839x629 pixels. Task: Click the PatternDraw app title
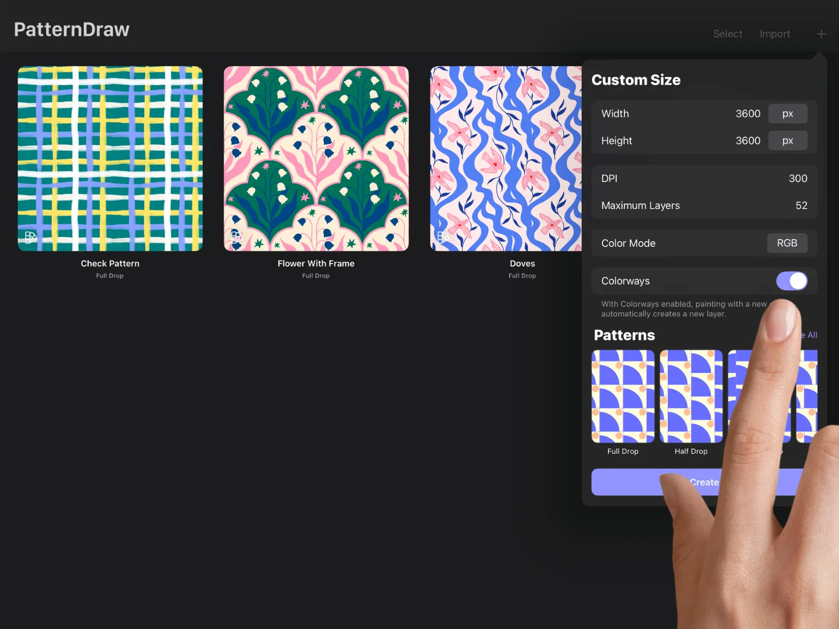[x=72, y=30]
